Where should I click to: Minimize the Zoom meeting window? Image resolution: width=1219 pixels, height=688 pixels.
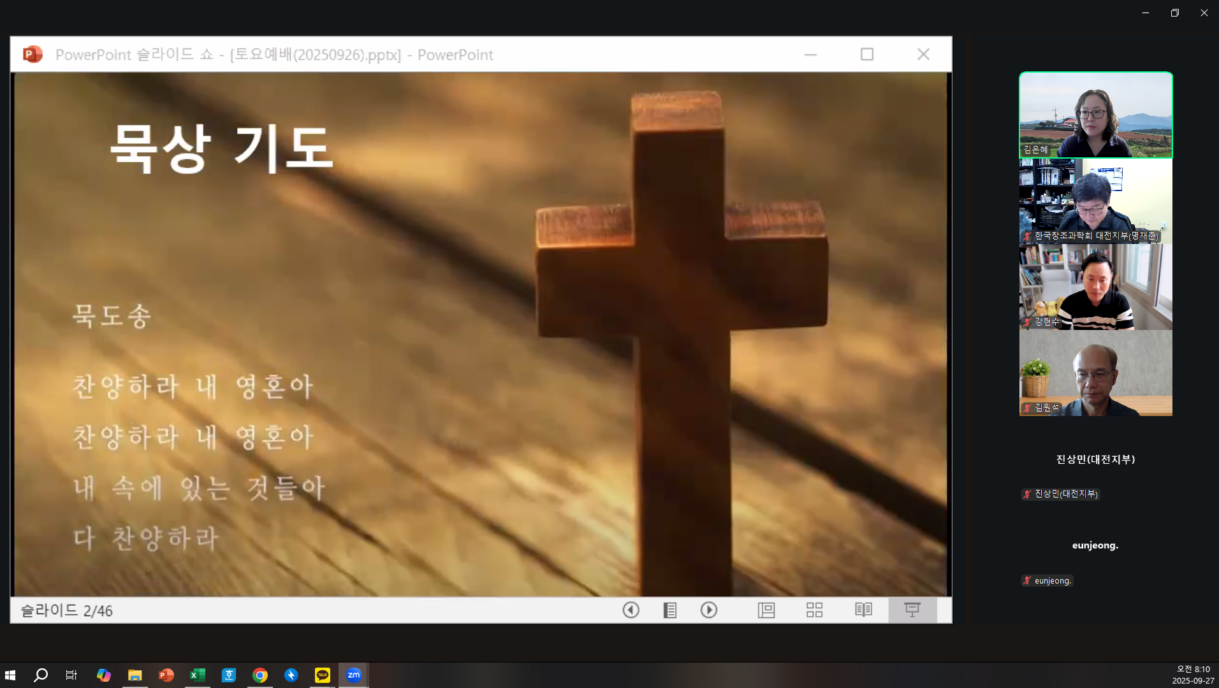(1146, 13)
